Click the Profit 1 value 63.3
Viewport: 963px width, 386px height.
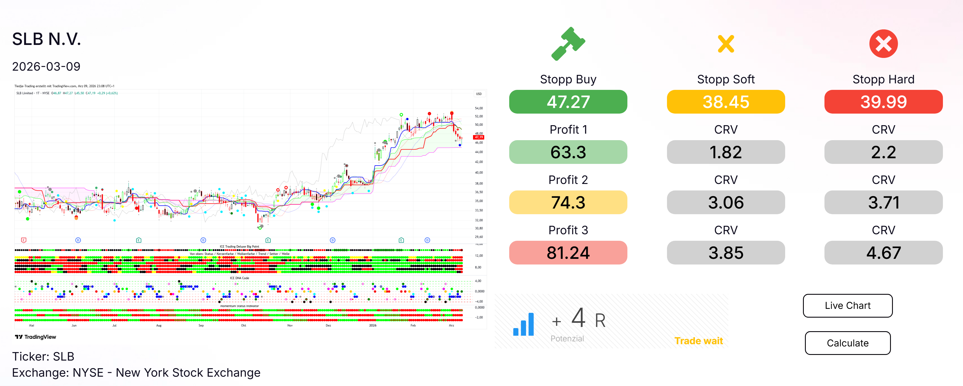pyautogui.click(x=568, y=152)
